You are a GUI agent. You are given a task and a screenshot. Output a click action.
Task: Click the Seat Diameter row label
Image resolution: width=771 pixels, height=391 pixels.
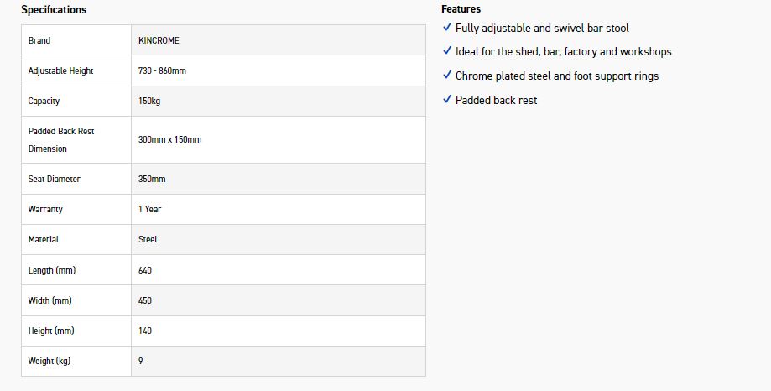tap(54, 179)
